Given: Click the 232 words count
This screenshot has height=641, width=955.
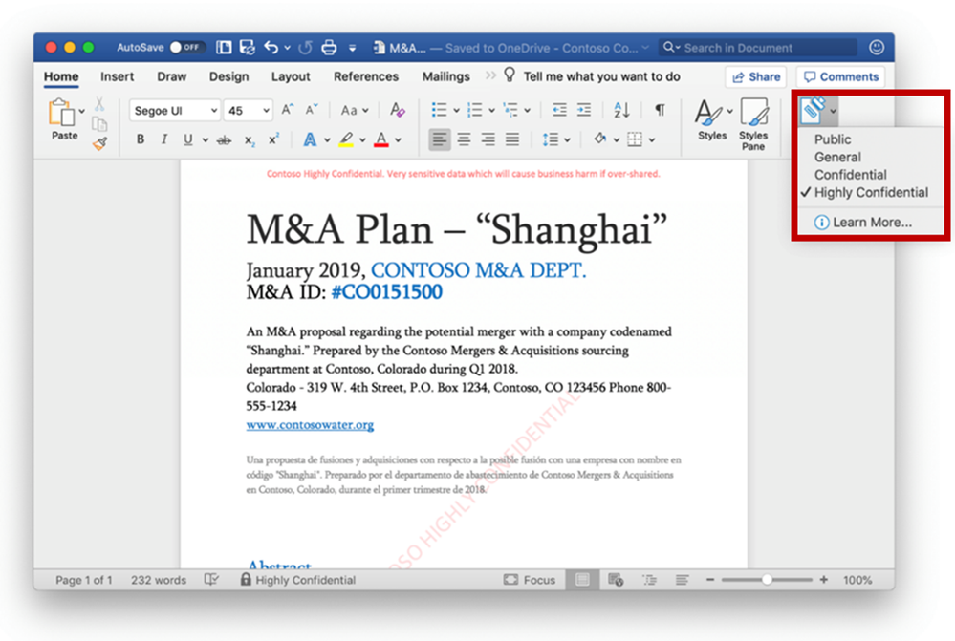Looking at the screenshot, I should 159,580.
